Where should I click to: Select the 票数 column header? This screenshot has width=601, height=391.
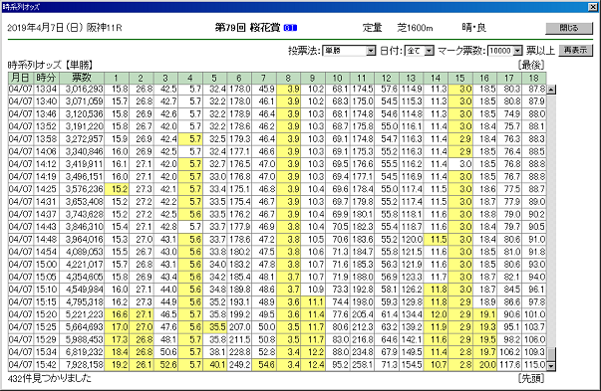click(82, 78)
